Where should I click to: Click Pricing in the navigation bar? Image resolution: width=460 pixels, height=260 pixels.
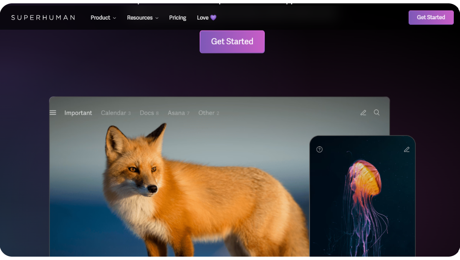(177, 18)
